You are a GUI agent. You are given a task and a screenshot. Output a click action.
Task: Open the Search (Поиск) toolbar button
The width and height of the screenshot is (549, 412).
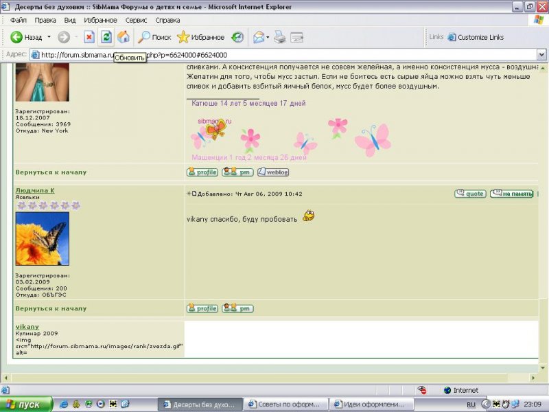click(x=155, y=37)
